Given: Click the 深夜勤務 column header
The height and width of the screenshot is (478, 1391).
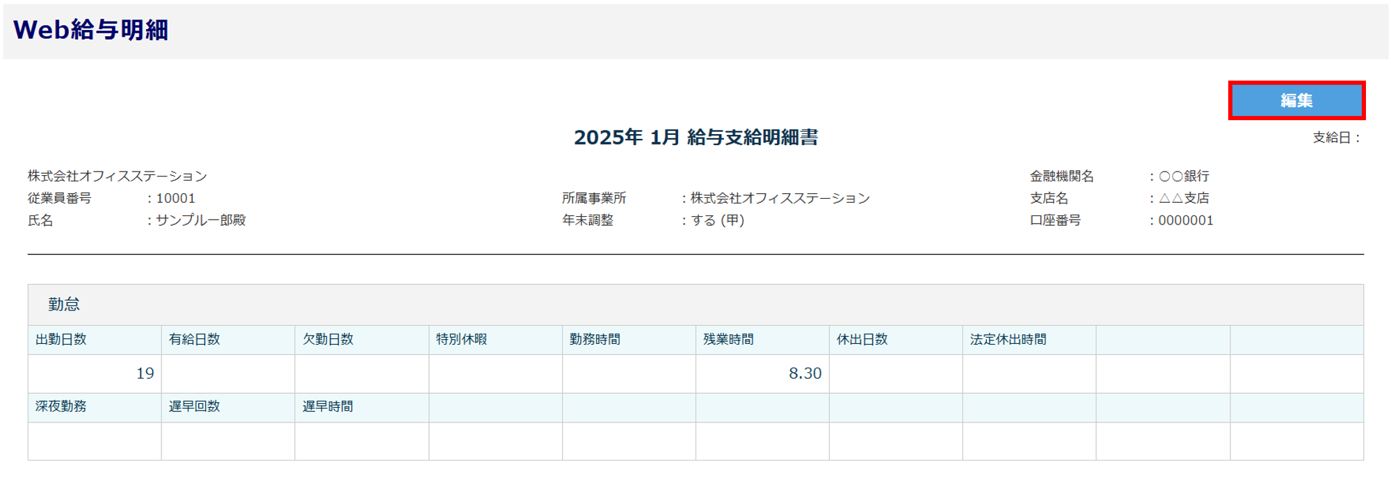Looking at the screenshot, I should coord(61,406).
